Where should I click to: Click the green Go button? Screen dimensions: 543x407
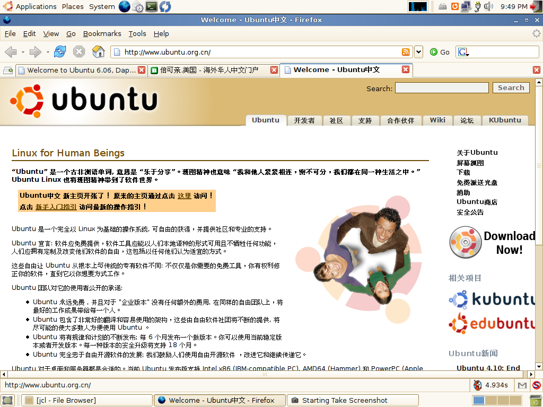coord(440,52)
